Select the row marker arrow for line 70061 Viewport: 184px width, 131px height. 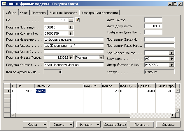pyautogui.click(x=7, y=91)
